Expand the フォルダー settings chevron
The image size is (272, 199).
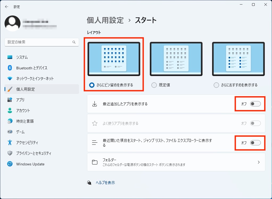(258, 162)
